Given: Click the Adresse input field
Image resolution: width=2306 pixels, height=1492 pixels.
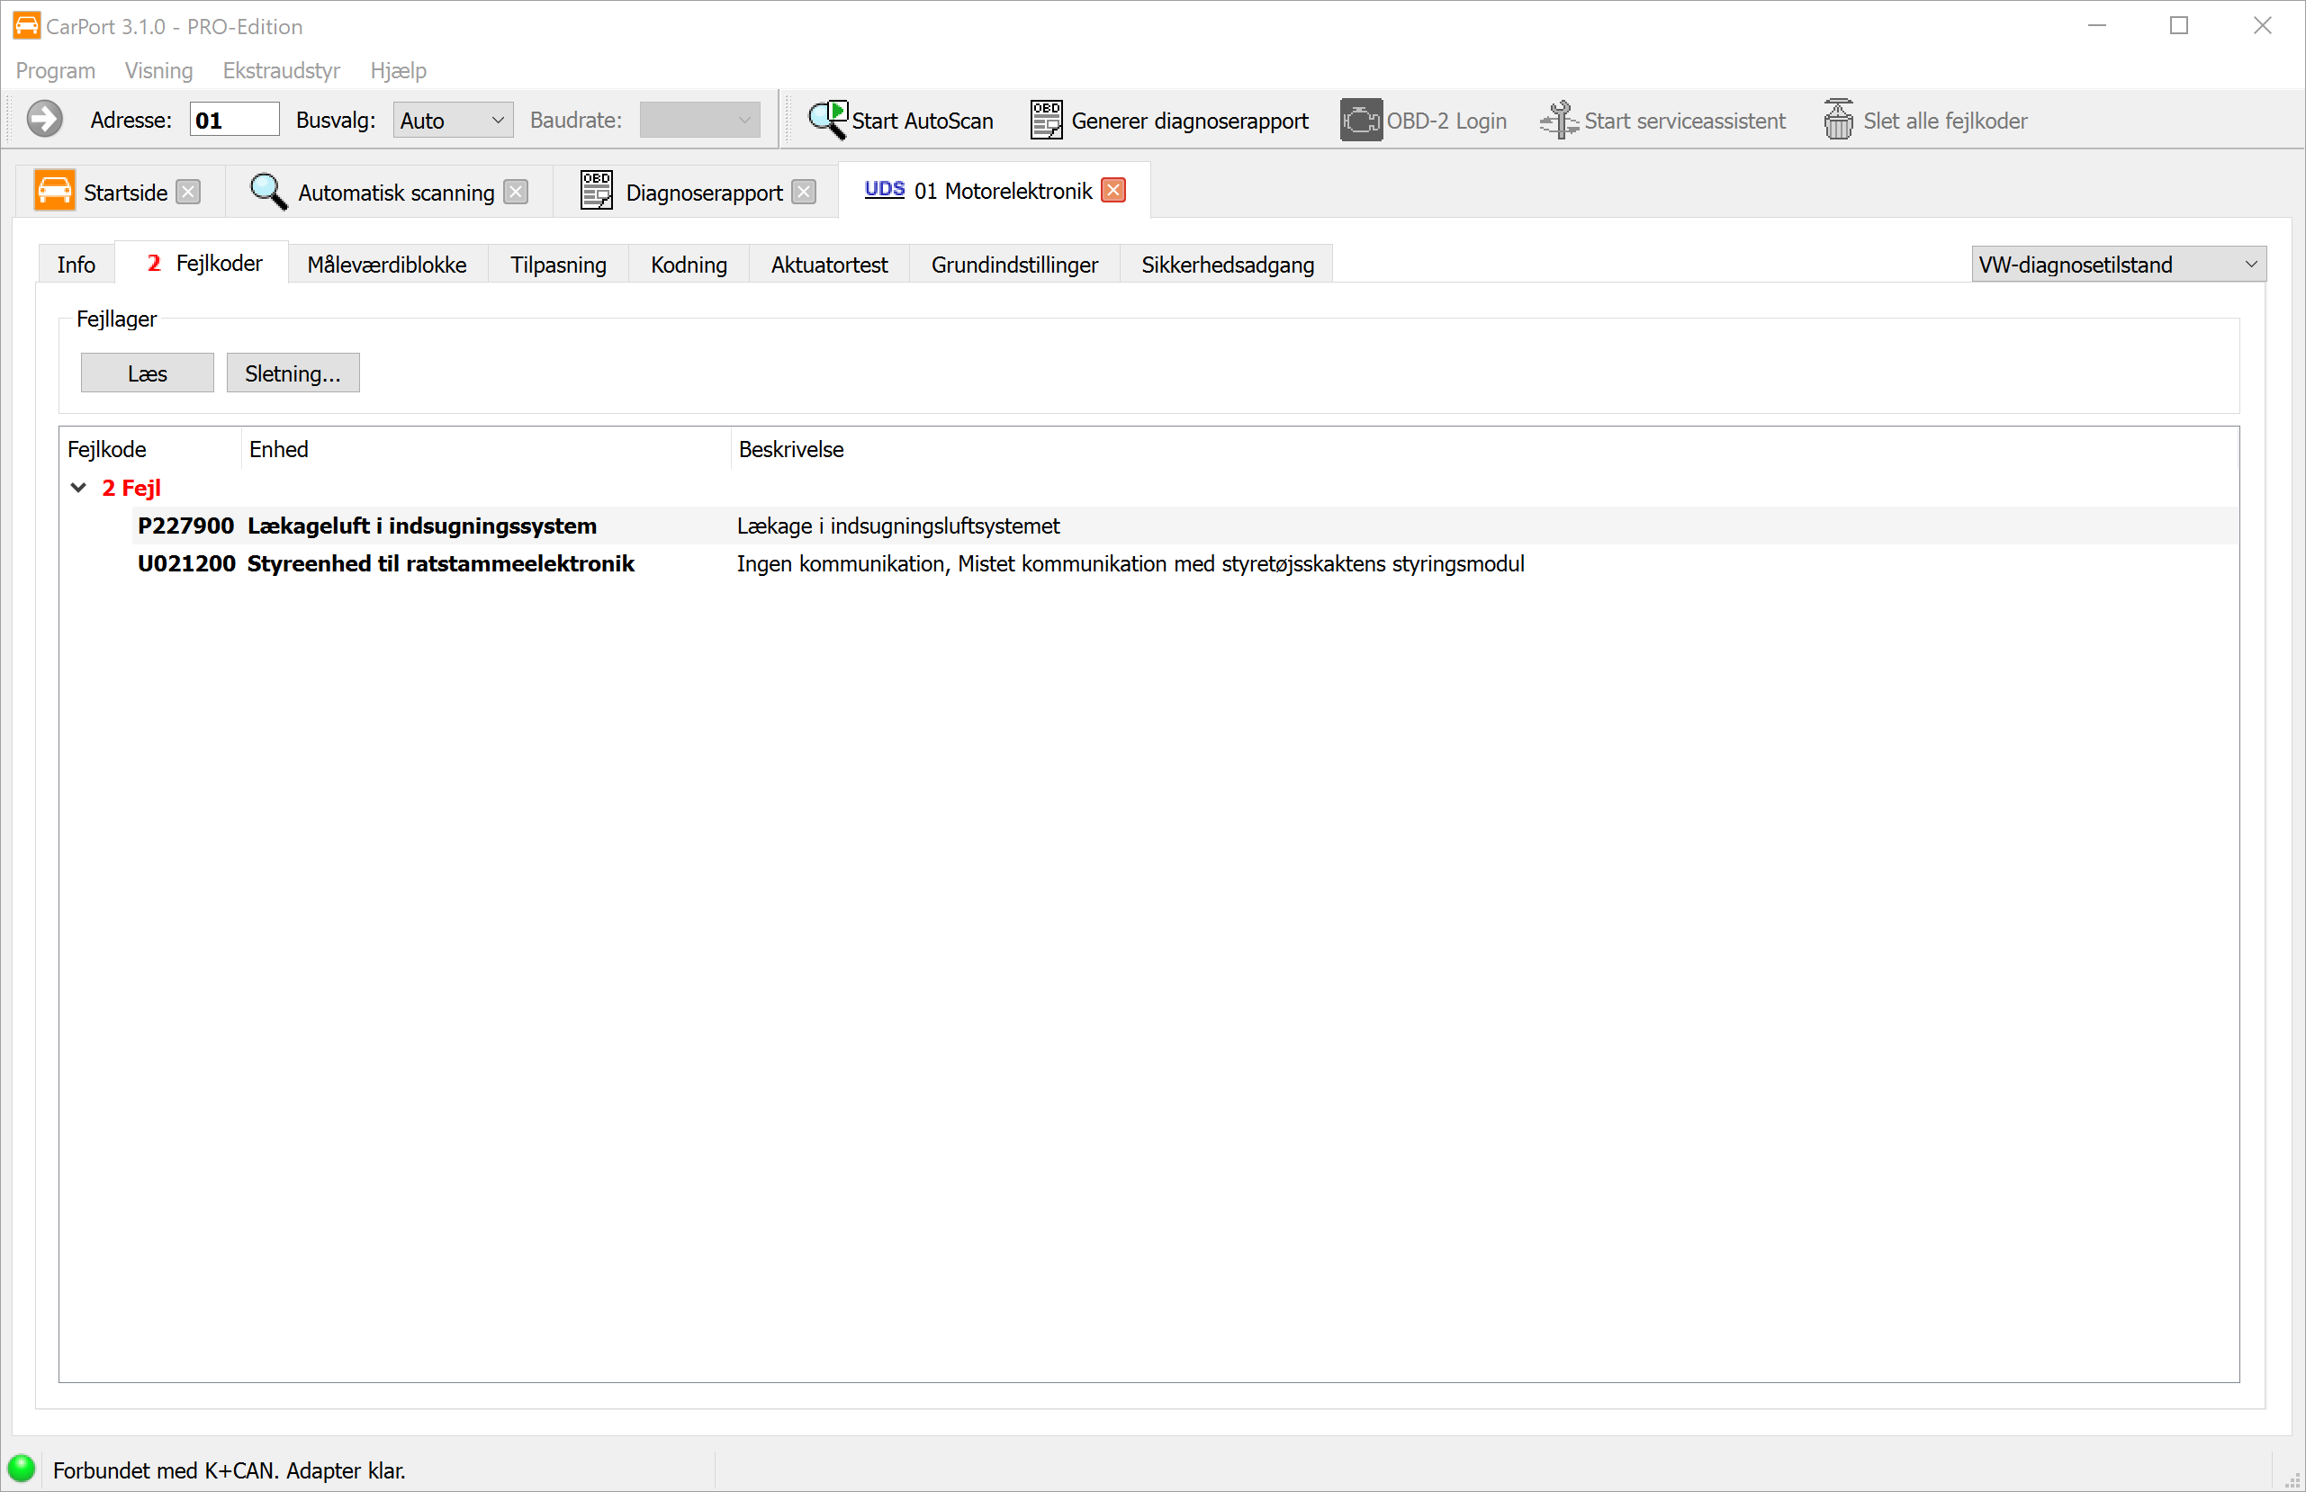Looking at the screenshot, I should [233, 121].
